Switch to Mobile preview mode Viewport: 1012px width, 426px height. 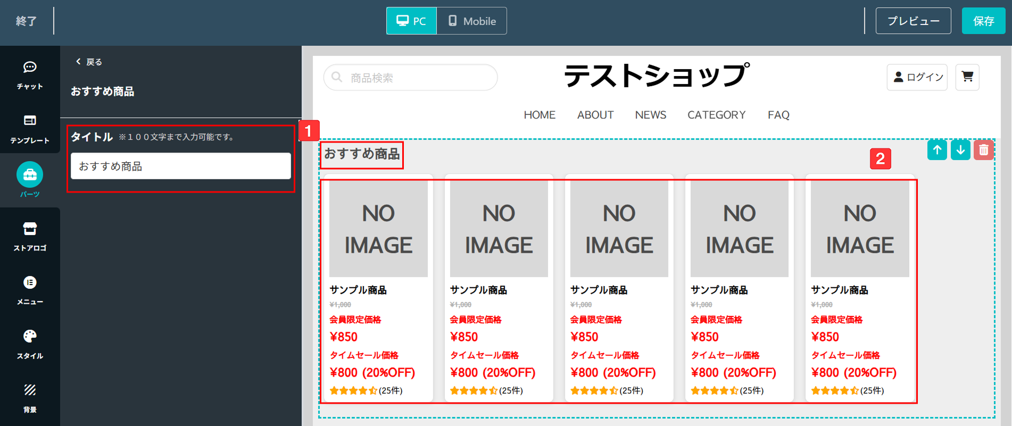472,21
